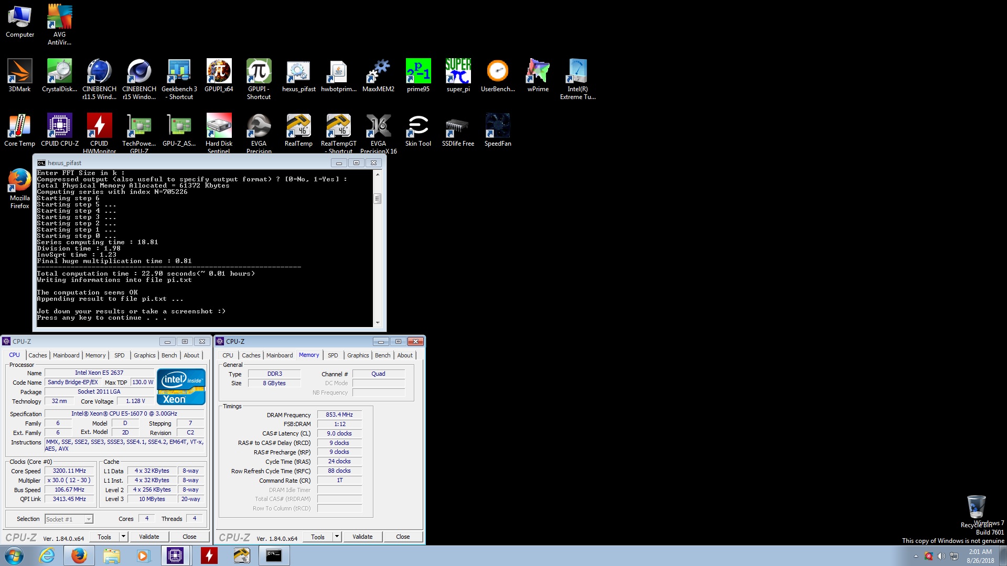Switch to Mainboard tab in left CPU-Z
This screenshot has height=566, width=1007.
(x=66, y=355)
